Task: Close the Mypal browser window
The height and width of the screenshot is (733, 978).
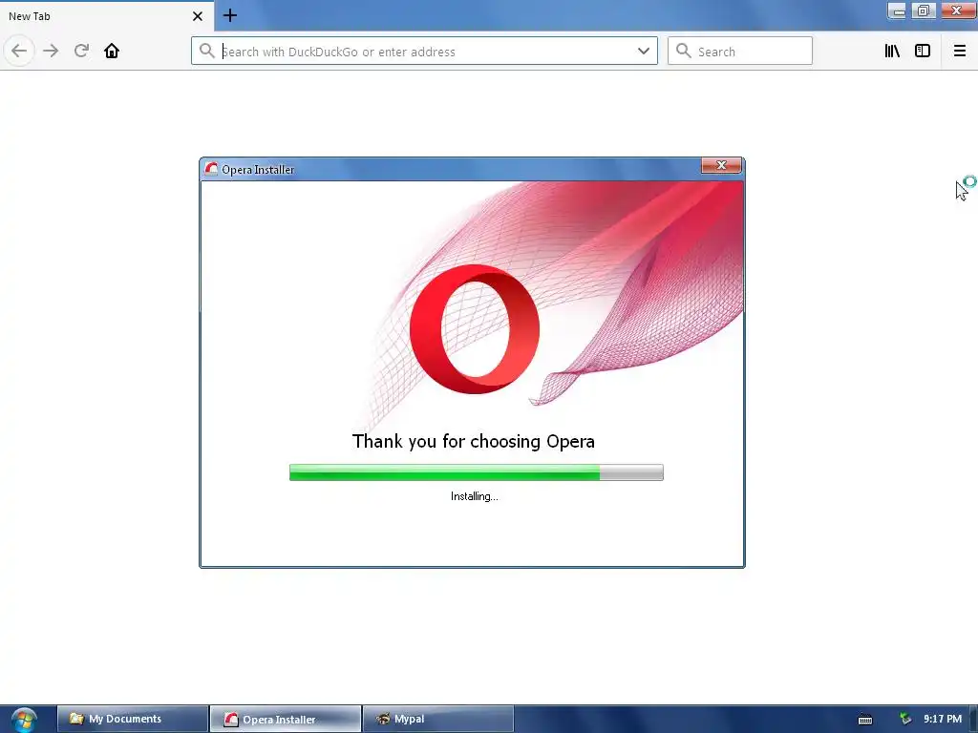Action: tap(957, 10)
